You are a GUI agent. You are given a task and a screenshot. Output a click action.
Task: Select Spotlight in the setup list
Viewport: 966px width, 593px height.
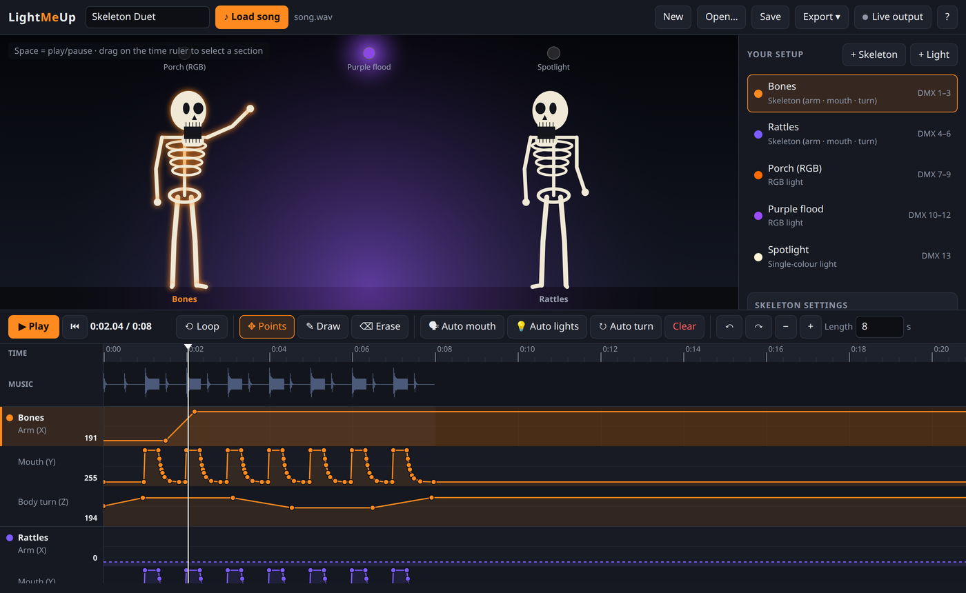[x=852, y=257]
